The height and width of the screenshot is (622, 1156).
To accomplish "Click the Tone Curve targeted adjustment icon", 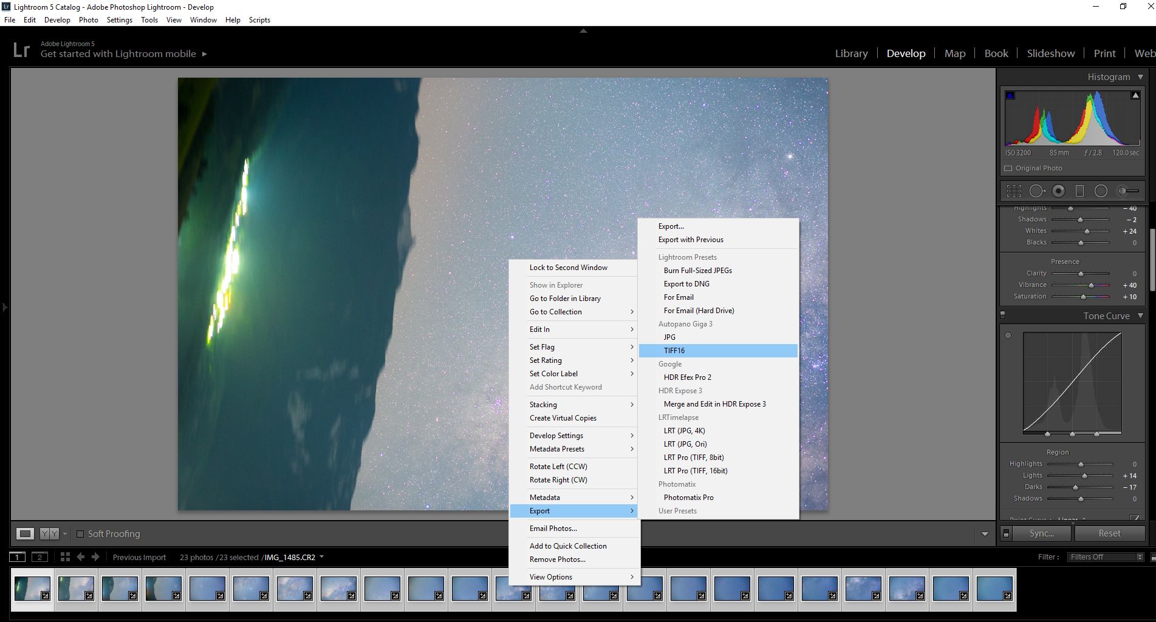I will 1008,336.
